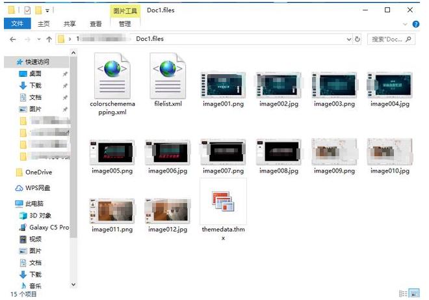
Task: Select 此电脑 in navigation pane
Action: pyautogui.click(x=34, y=204)
